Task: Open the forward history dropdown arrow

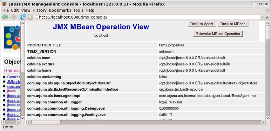Action: (x=18, y=17)
